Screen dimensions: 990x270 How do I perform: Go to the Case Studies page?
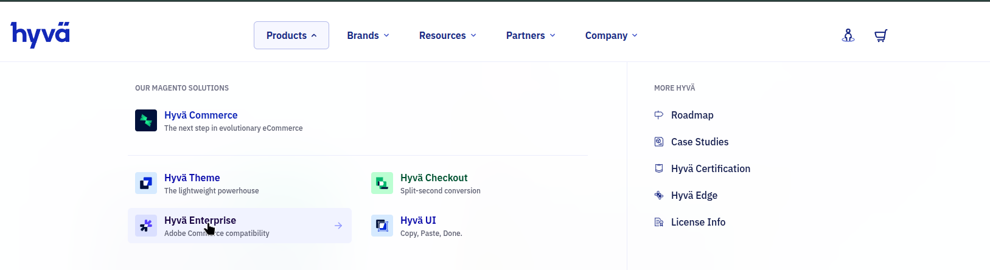(700, 142)
